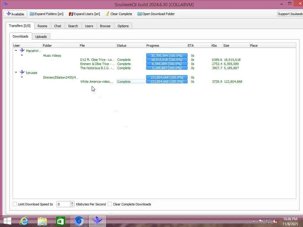Click size value 123,804,668 of White America

(x=233, y=82)
